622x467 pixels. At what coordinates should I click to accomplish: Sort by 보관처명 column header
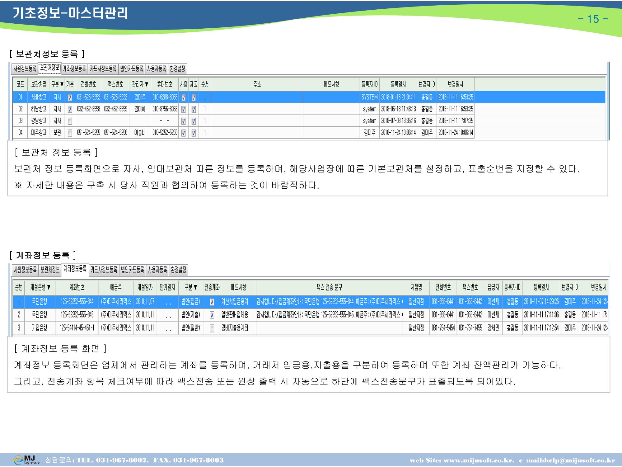point(39,84)
